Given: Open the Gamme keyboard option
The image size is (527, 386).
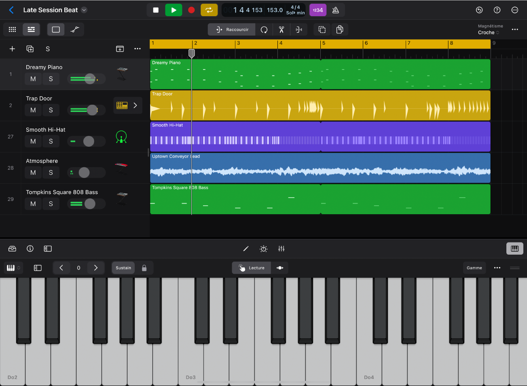Looking at the screenshot, I should 474,268.
